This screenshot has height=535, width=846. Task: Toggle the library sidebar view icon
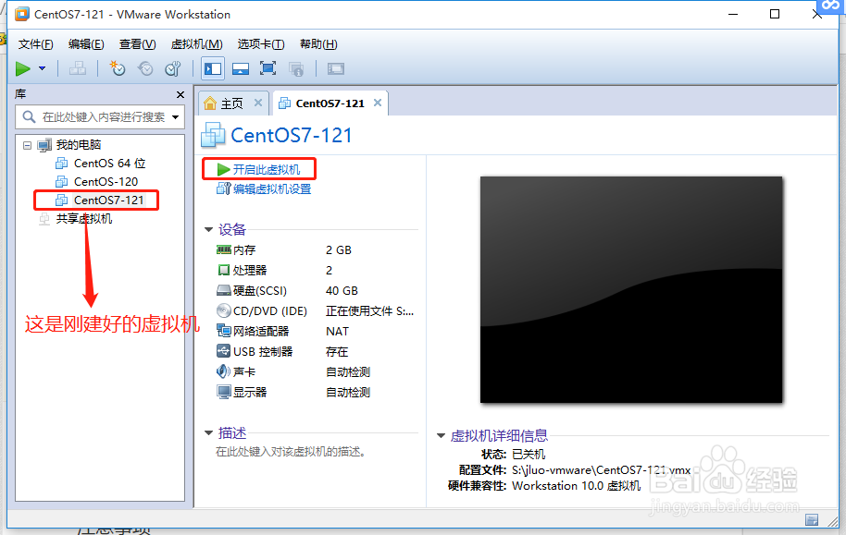(213, 68)
